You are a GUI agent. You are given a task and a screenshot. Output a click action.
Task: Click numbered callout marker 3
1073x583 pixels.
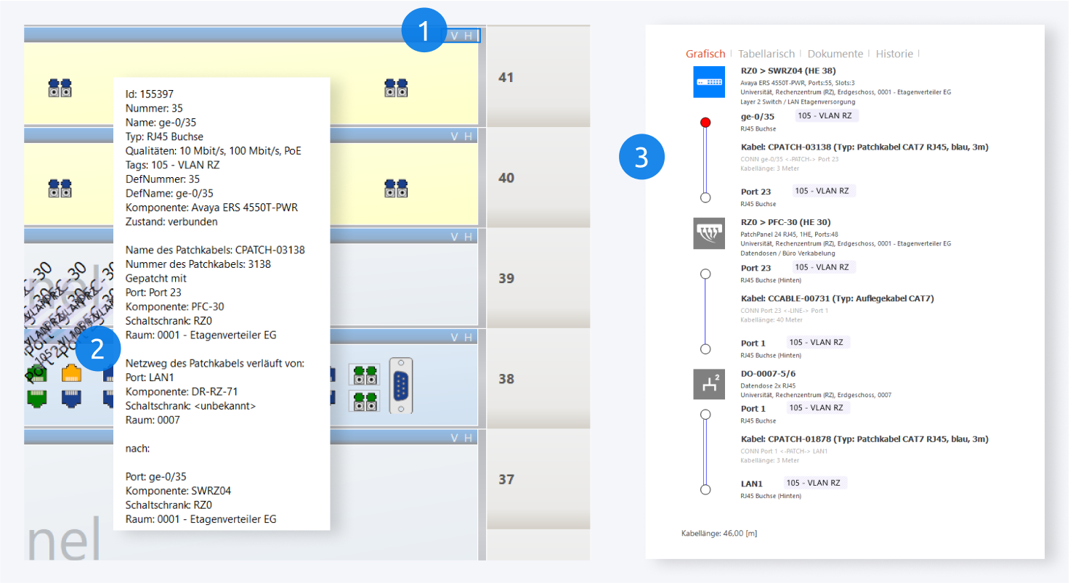coord(641,158)
